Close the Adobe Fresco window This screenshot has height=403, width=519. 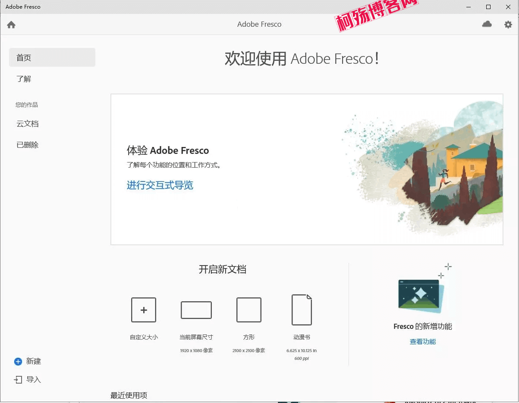508,7
